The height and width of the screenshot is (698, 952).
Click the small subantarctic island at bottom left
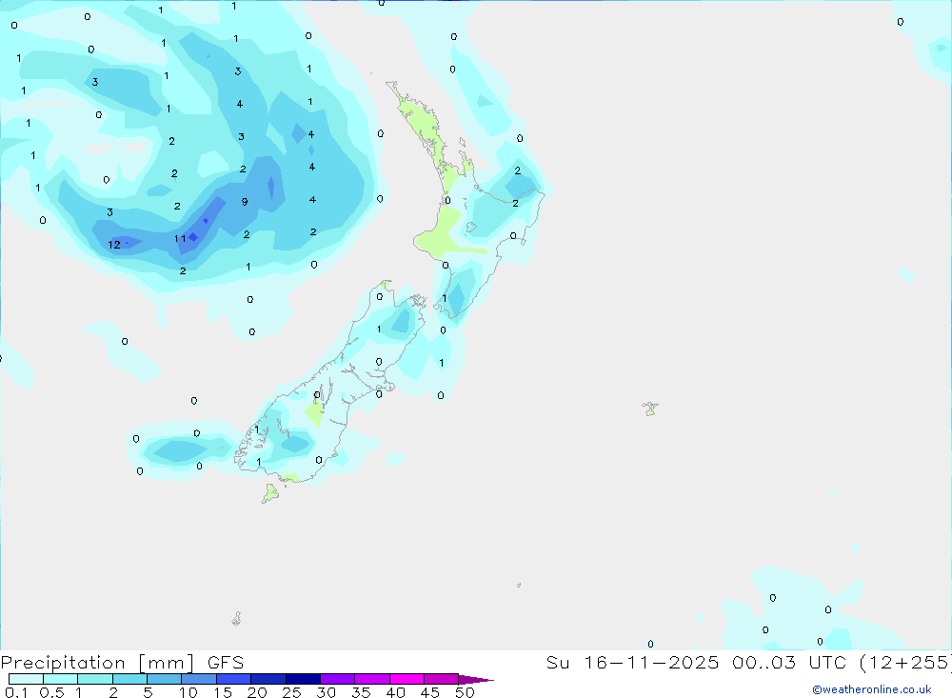click(x=237, y=618)
